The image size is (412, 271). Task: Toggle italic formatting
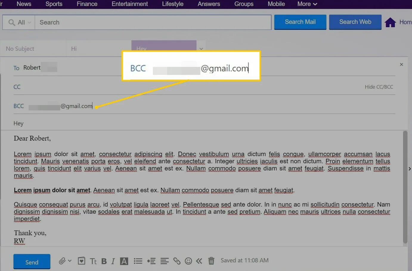point(113,261)
